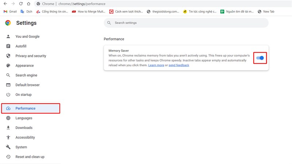Open the Nguồn tìm đề tài bookmark
Viewport: 292px width, 164px height.
click(237, 12)
